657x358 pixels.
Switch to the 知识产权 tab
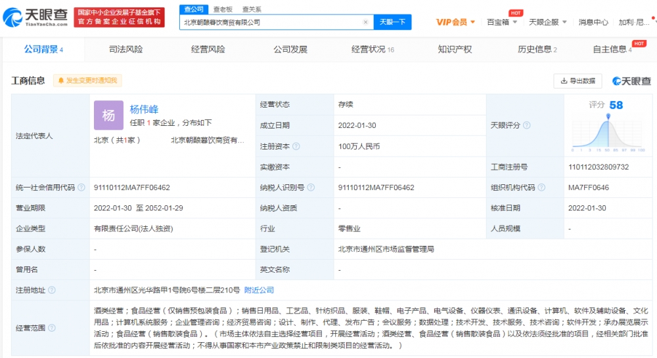tap(455, 49)
